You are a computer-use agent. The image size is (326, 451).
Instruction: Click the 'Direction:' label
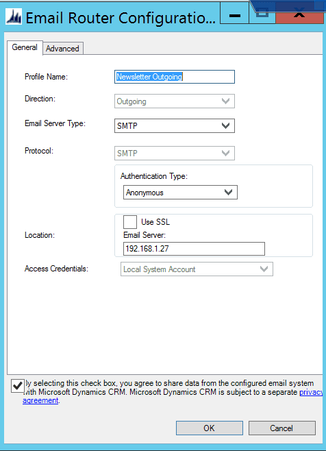40,99
